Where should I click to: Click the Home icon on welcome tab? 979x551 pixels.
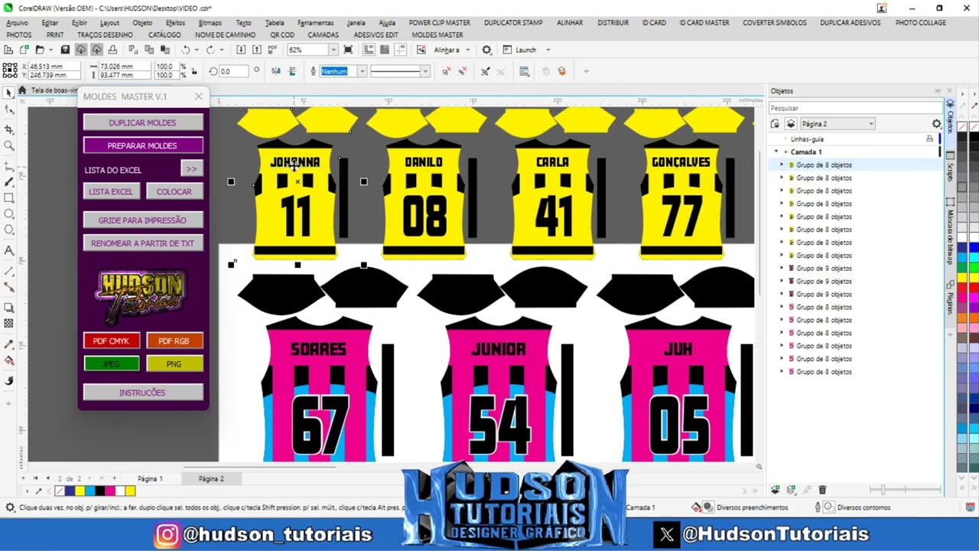click(22, 90)
